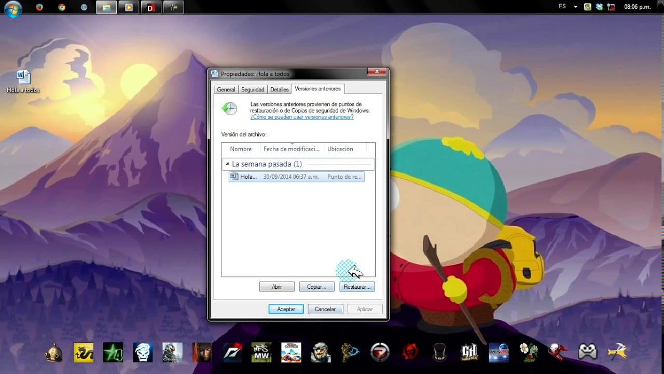Open NFS MW game icon in dock

click(x=261, y=352)
